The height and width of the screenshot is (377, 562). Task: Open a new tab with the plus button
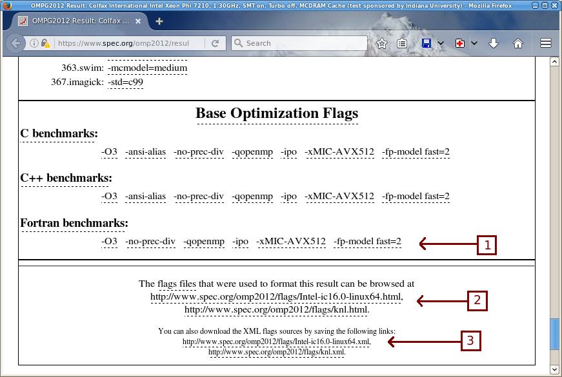pos(159,20)
